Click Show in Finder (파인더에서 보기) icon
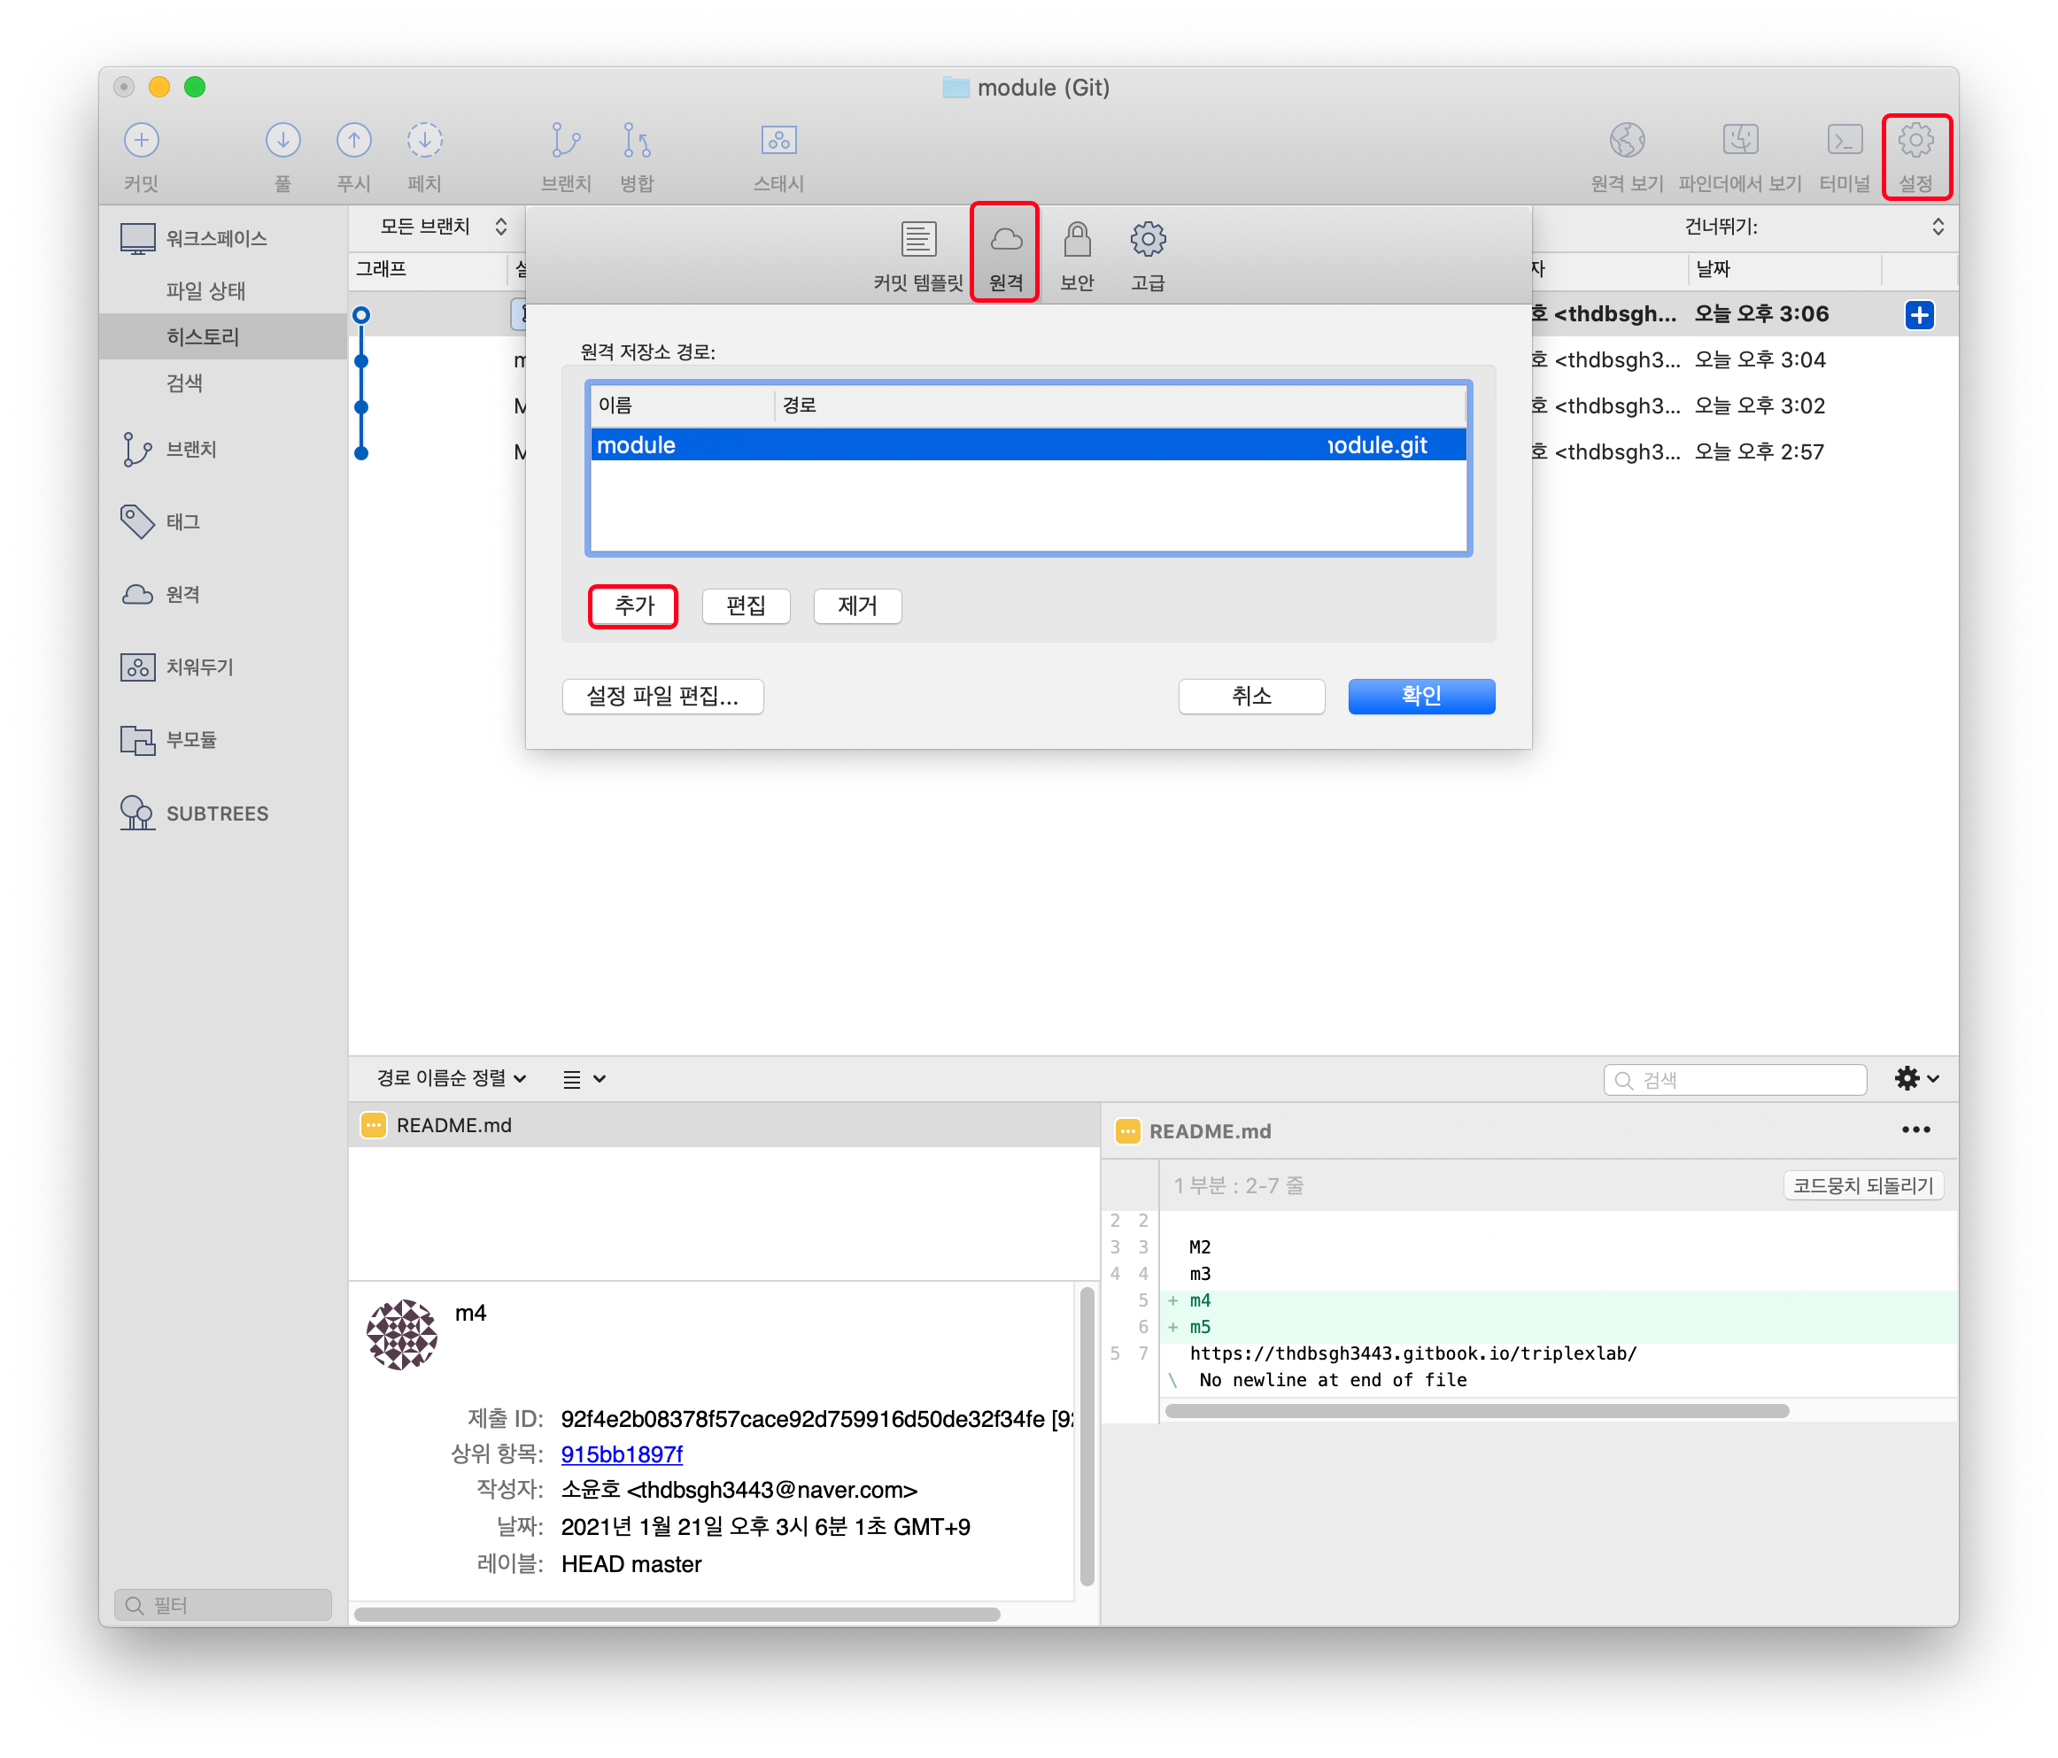 [1740, 141]
